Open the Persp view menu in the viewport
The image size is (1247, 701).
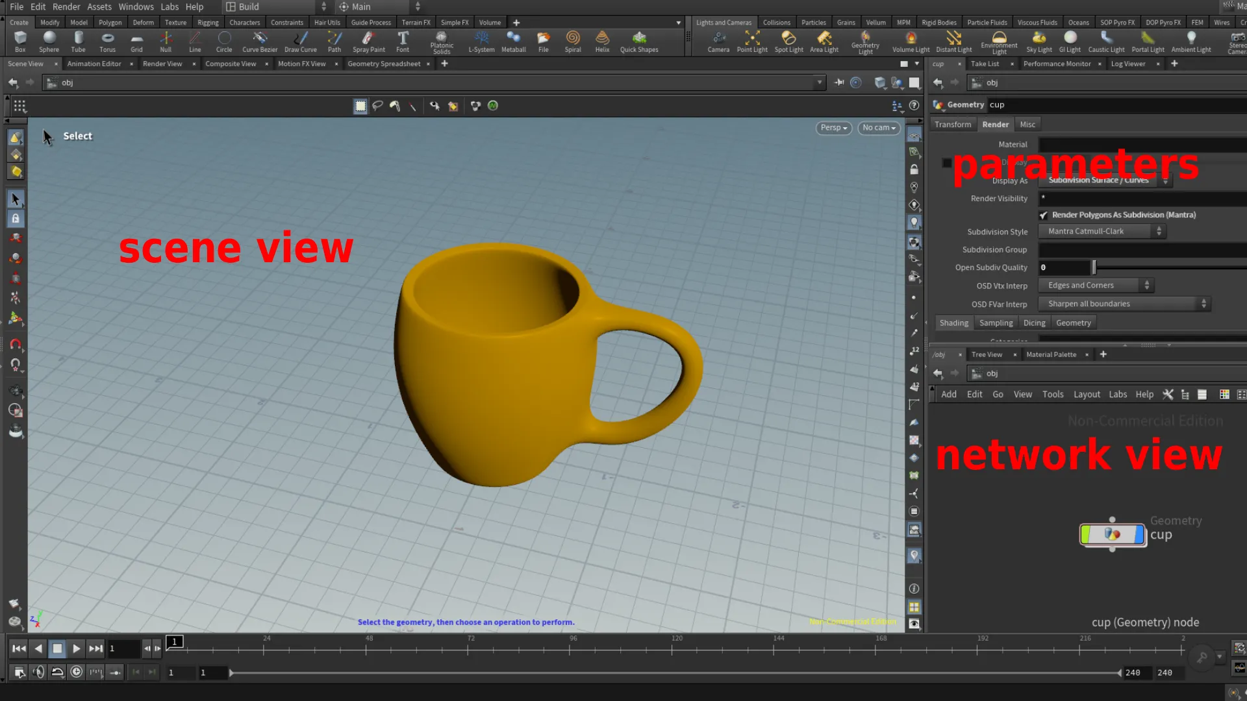tap(833, 128)
